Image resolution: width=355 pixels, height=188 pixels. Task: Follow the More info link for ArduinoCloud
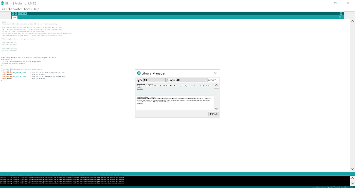click(x=140, y=89)
